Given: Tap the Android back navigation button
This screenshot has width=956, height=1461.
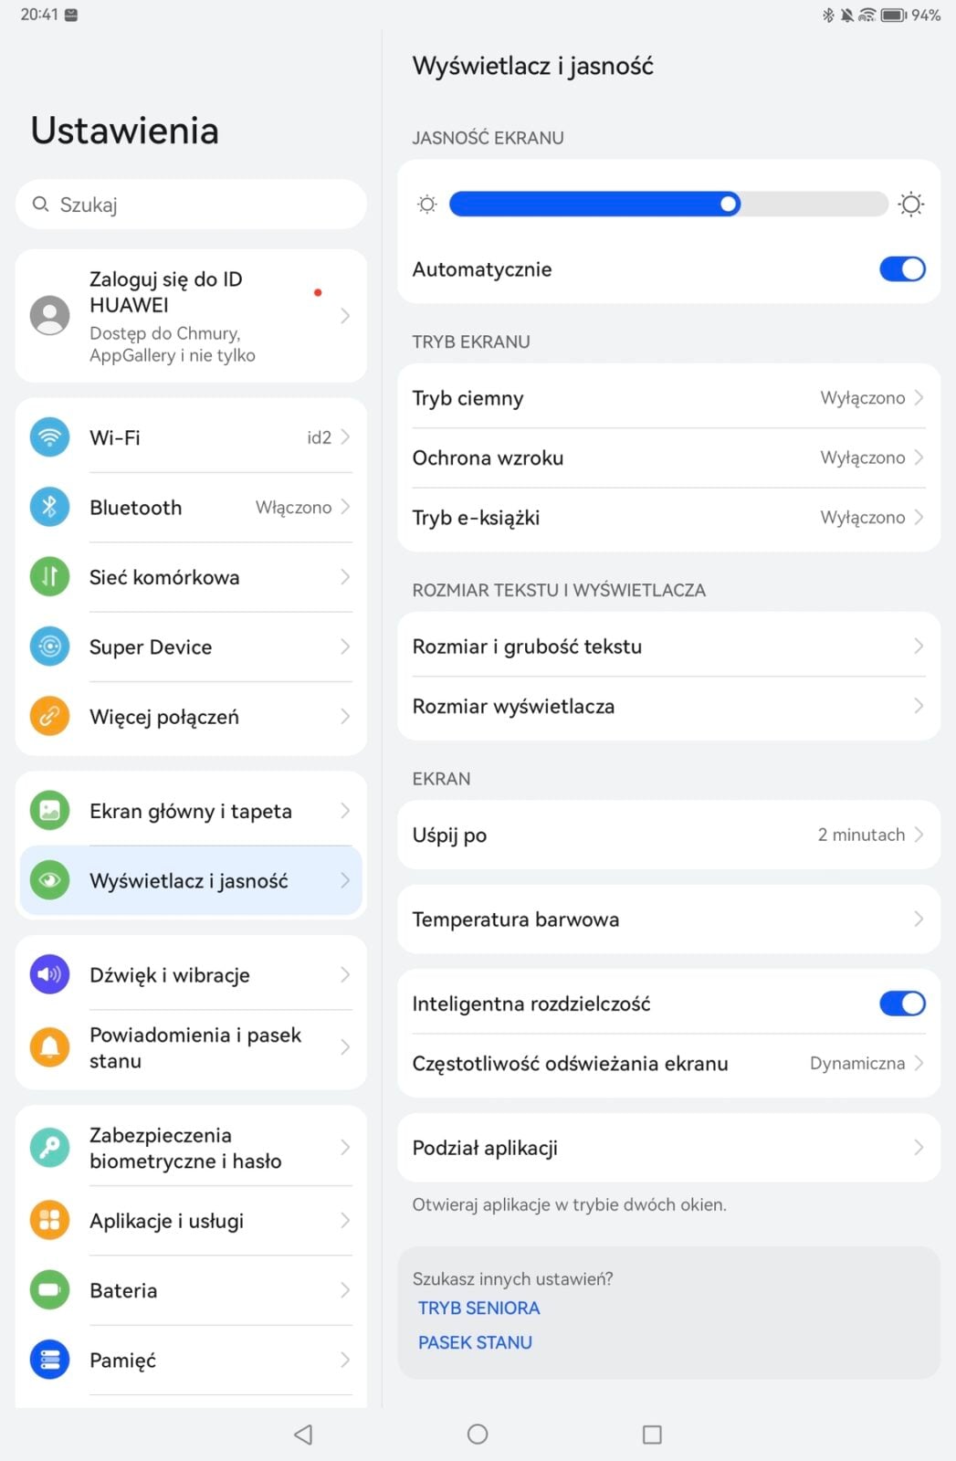Looking at the screenshot, I should 303,1435.
